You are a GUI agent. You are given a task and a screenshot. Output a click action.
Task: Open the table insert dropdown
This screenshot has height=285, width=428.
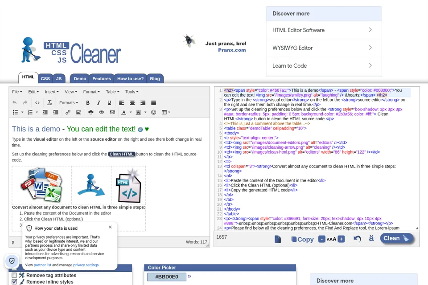[x=166, y=112]
